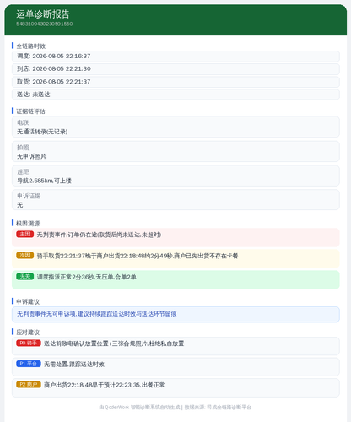Click the 运单诊断报告 title
The image size is (351, 422).
[x=43, y=14]
